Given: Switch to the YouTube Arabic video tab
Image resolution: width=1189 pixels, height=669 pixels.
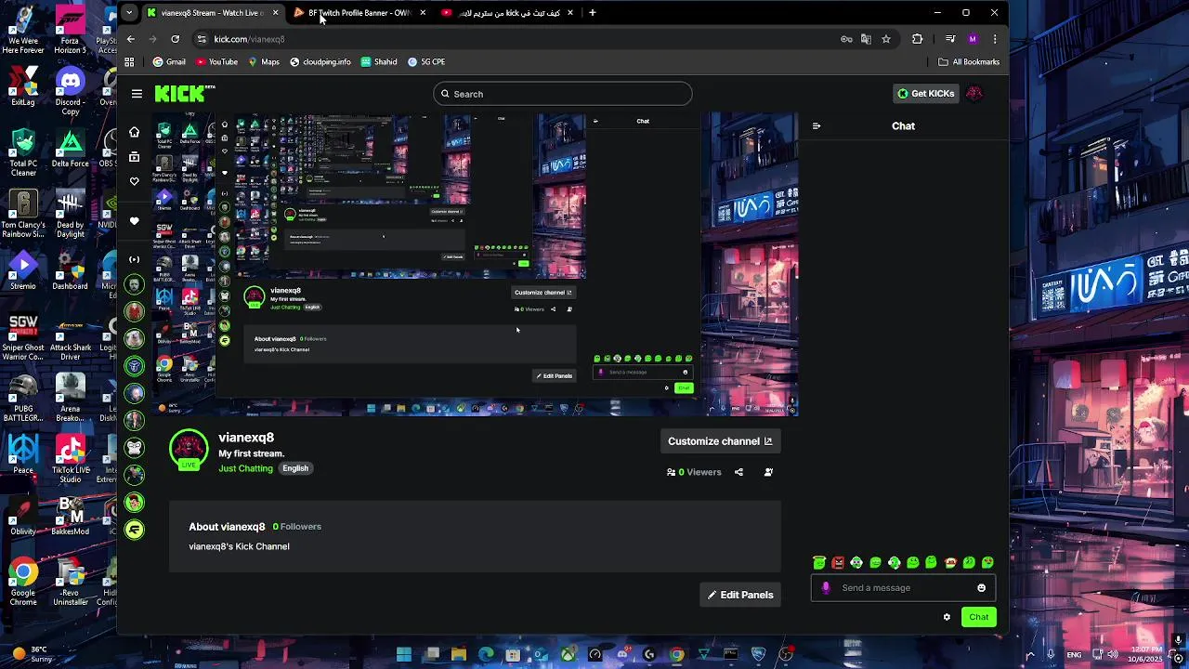Looking at the screenshot, I should click(x=509, y=13).
